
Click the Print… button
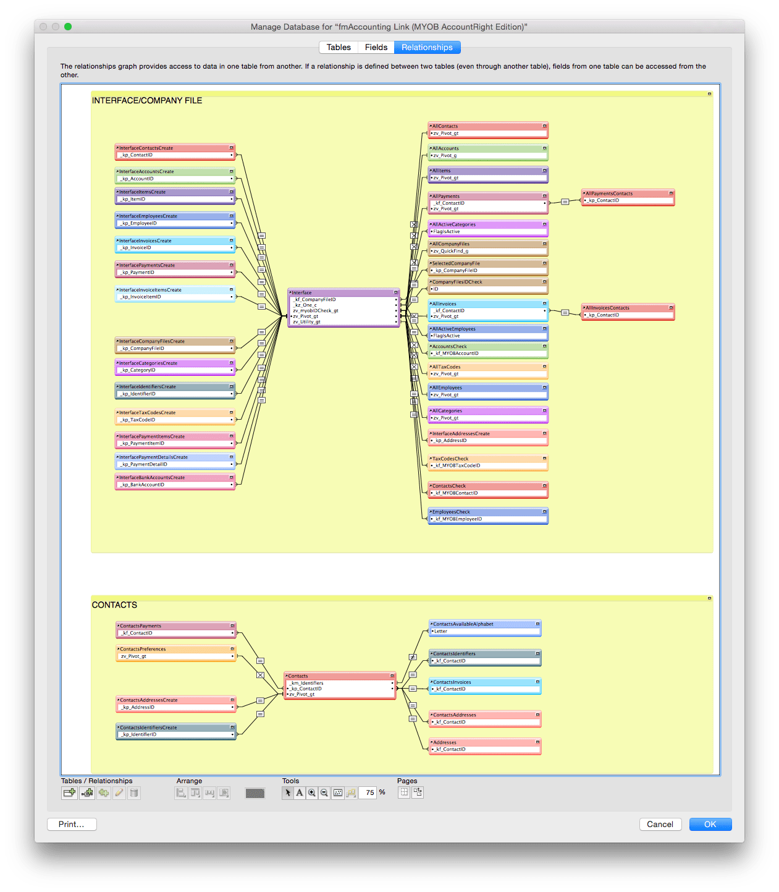tap(72, 824)
